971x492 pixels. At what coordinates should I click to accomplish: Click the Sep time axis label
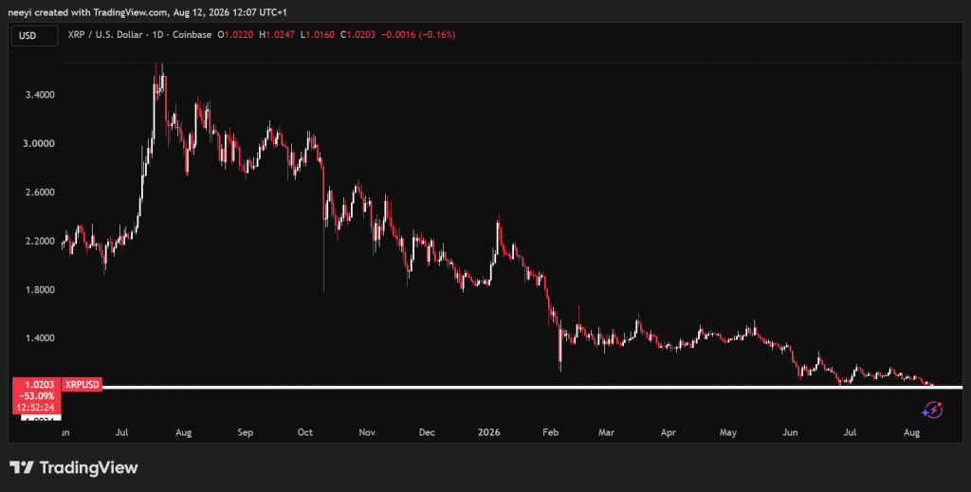click(246, 432)
